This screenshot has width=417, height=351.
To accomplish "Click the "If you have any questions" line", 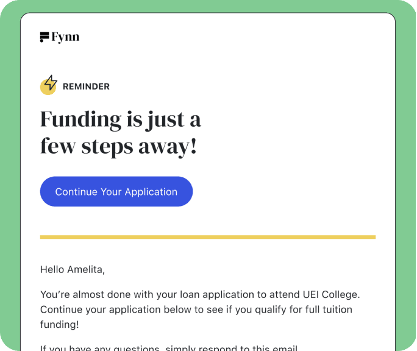I will coord(98,349).
